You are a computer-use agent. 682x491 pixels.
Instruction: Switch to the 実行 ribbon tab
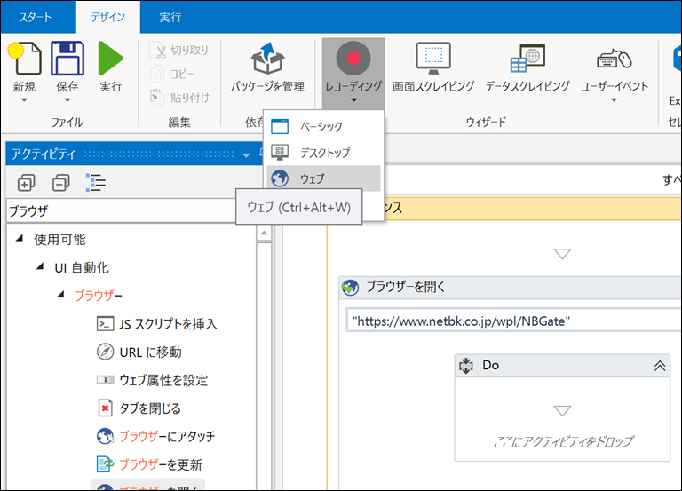tap(170, 18)
